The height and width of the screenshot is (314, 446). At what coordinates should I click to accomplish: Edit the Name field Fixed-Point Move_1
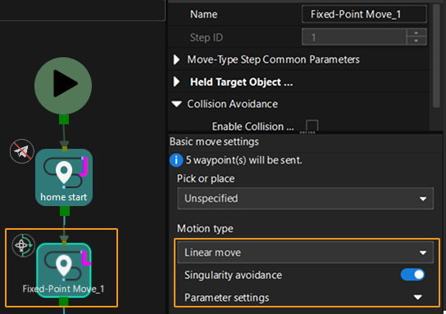364,14
